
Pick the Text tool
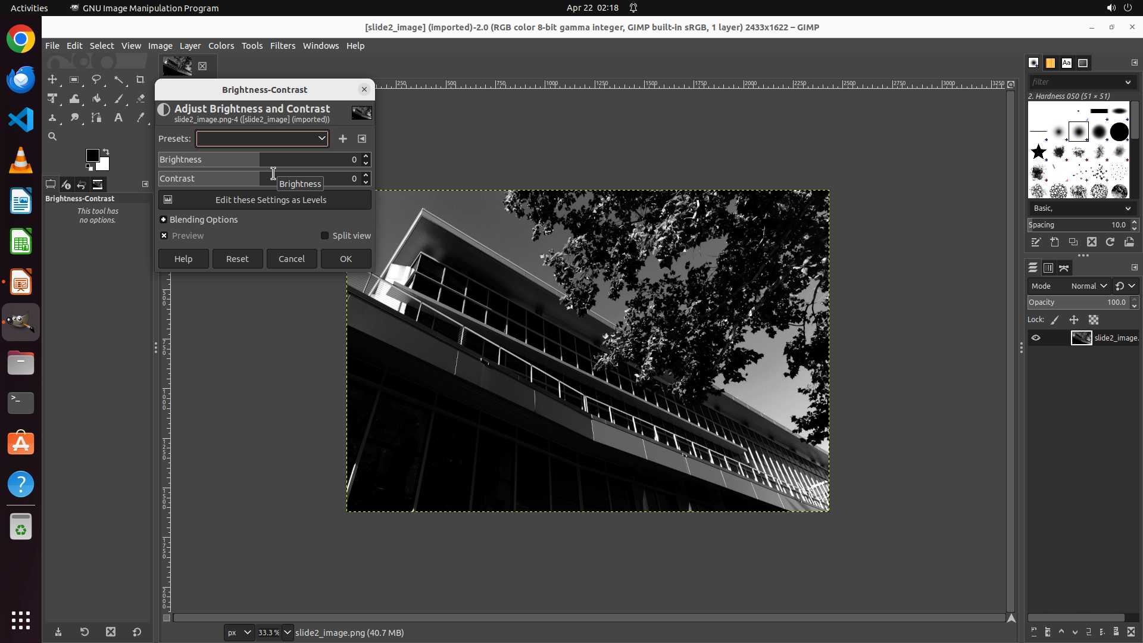pos(118,118)
